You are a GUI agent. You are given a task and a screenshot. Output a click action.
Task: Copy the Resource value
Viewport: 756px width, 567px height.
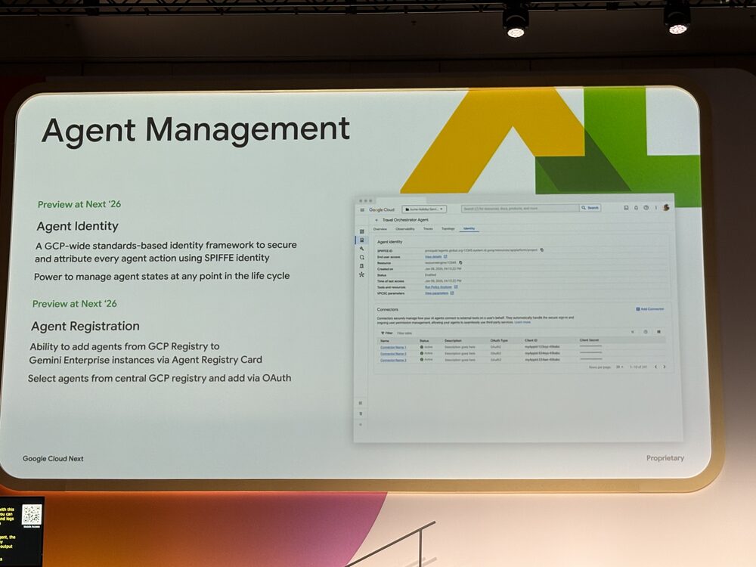(460, 262)
